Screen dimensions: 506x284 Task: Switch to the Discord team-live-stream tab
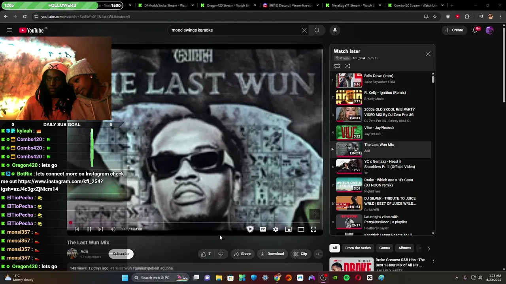coord(291,6)
